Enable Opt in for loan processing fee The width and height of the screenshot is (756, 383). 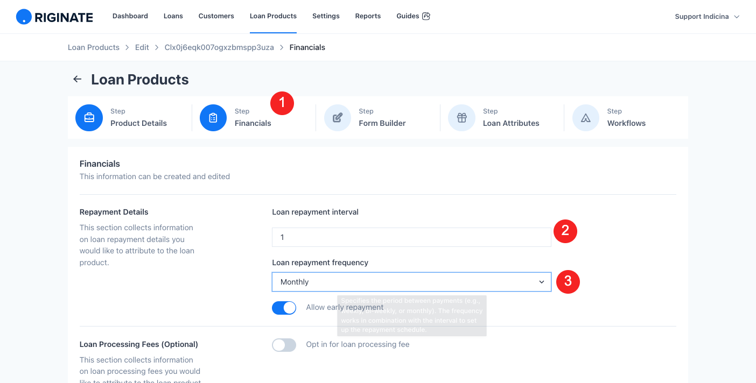[x=284, y=345]
